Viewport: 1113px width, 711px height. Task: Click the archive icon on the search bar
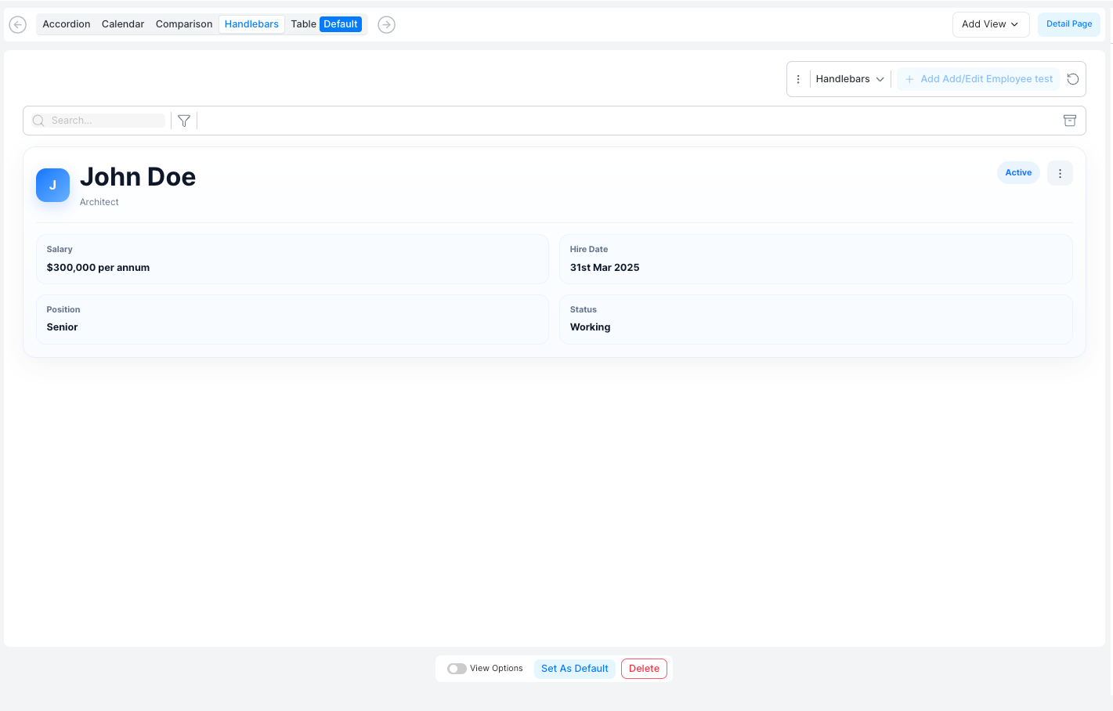tap(1070, 120)
